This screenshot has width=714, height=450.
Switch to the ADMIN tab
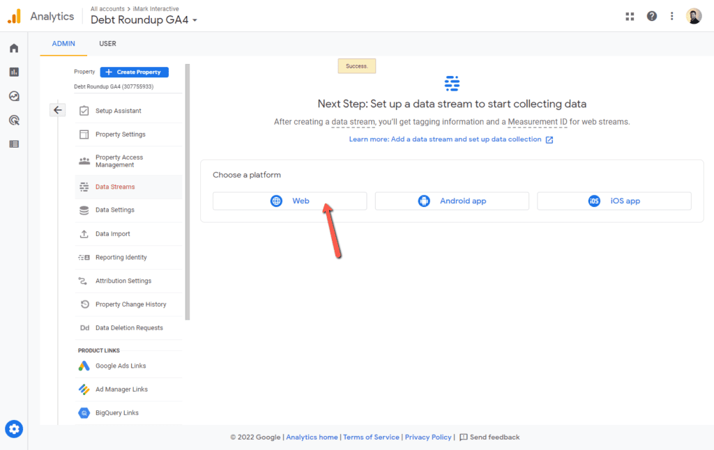[x=63, y=44]
